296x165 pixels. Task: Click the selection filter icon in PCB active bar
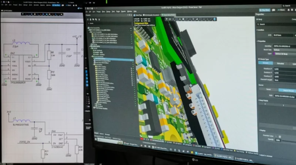[167, 19]
